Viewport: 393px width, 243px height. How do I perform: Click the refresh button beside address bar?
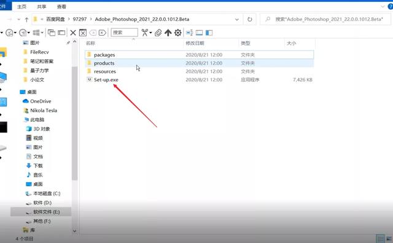pyautogui.click(x=250, y=19)
